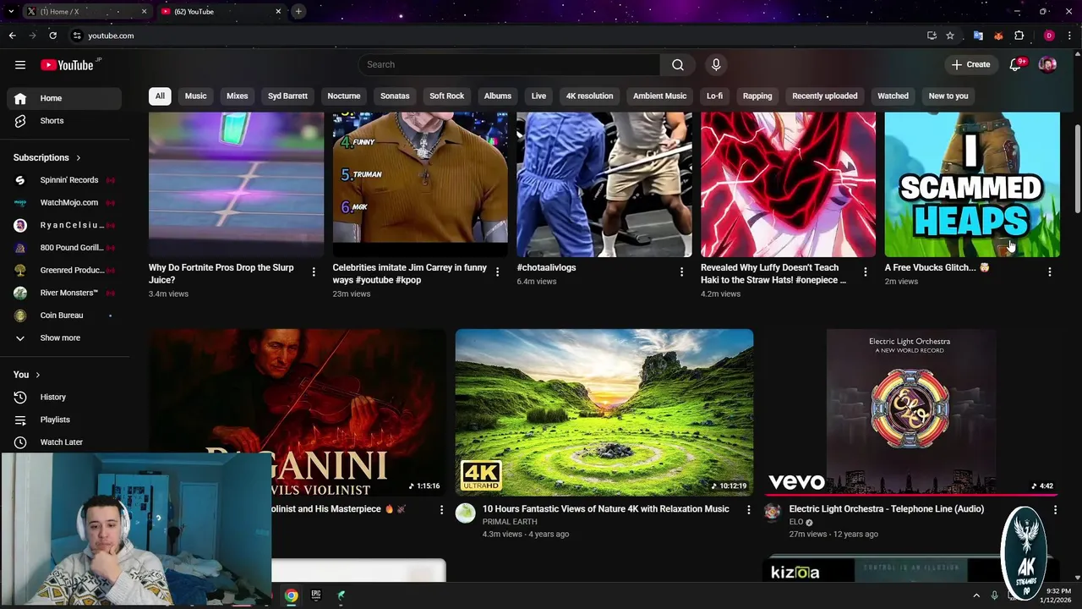Screen dimensions: 1082x609
Task: Open Epic Games launcher in taskbar
Action: point(316,596)
